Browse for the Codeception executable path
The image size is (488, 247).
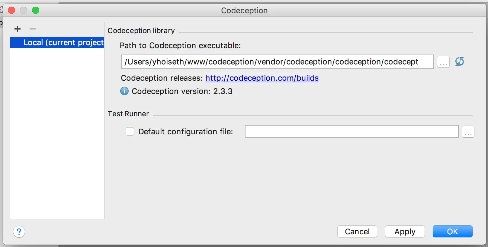(443, 62)
